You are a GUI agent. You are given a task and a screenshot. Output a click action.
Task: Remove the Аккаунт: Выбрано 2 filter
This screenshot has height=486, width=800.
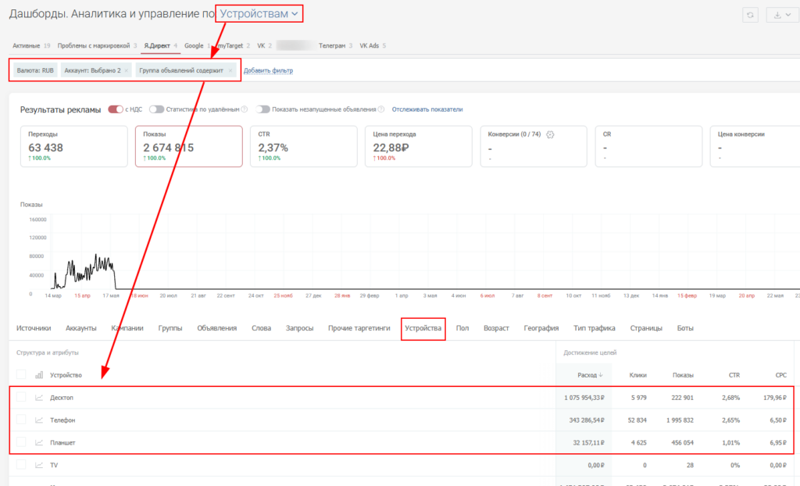(127, 70)
